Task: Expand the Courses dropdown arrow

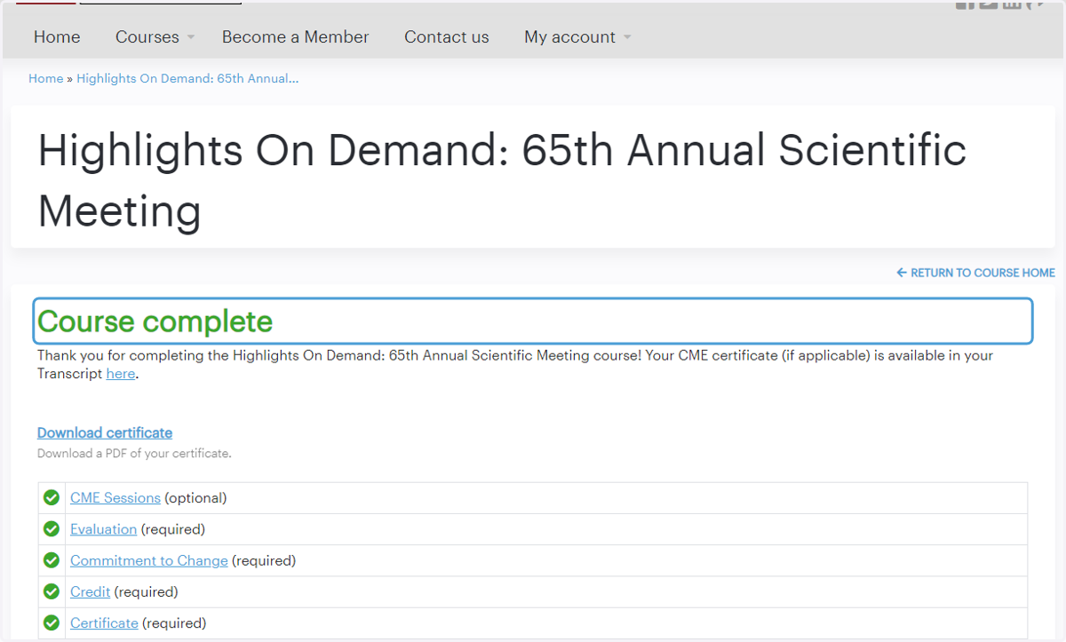Action: tap(190, 37)
